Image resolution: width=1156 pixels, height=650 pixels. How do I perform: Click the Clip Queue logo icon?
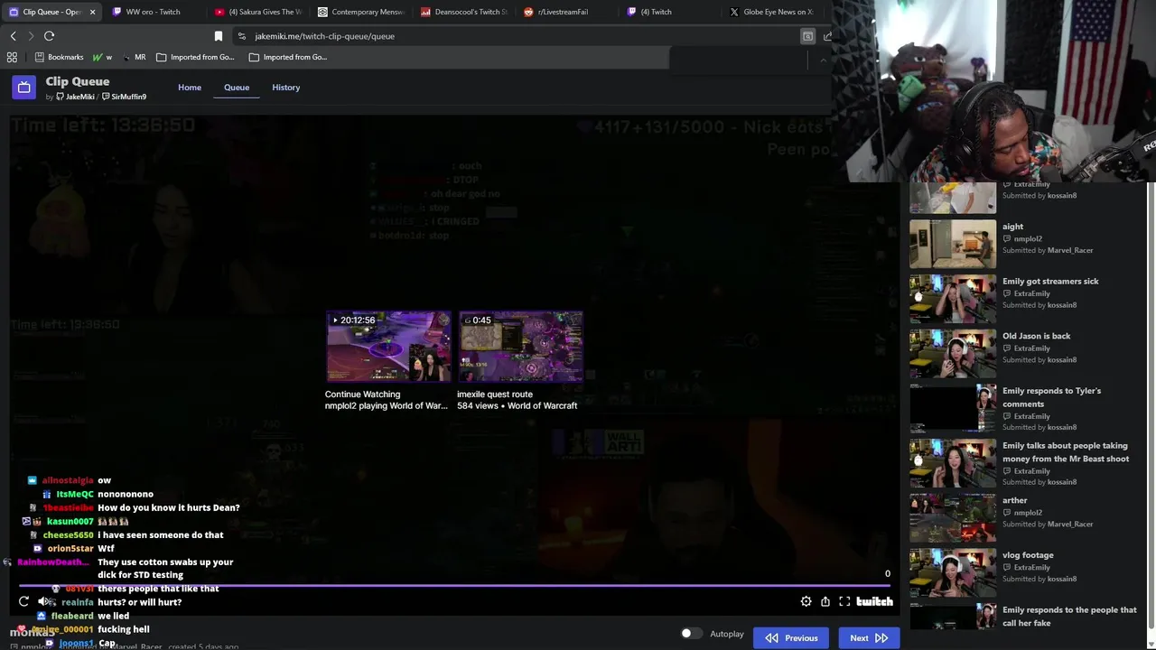[24, 87]
